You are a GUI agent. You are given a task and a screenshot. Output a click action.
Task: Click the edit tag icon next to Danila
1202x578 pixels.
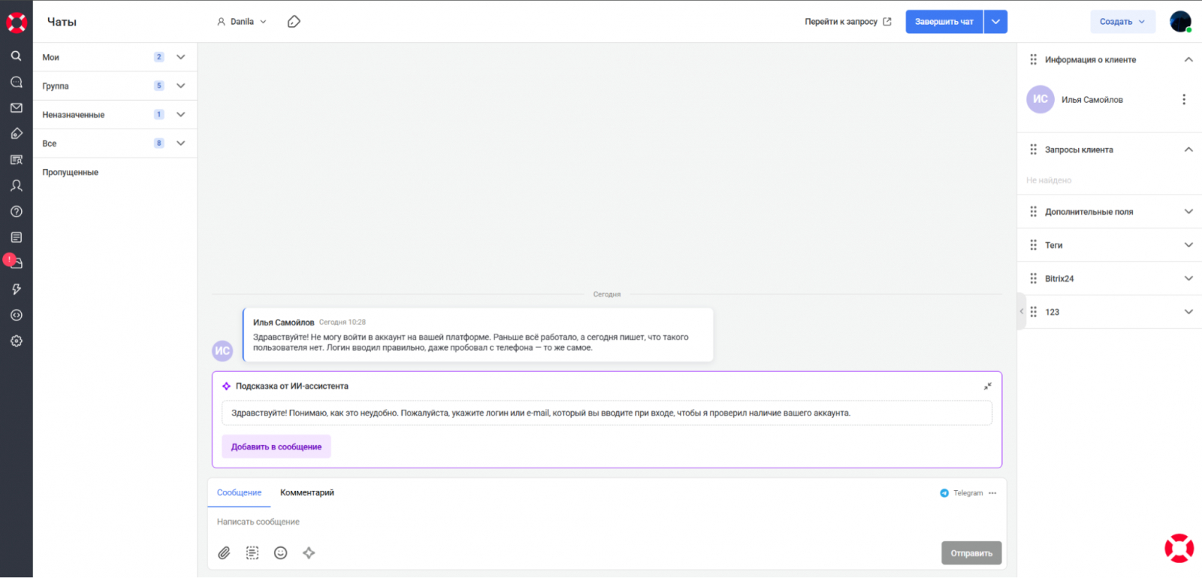click(294, 22)
